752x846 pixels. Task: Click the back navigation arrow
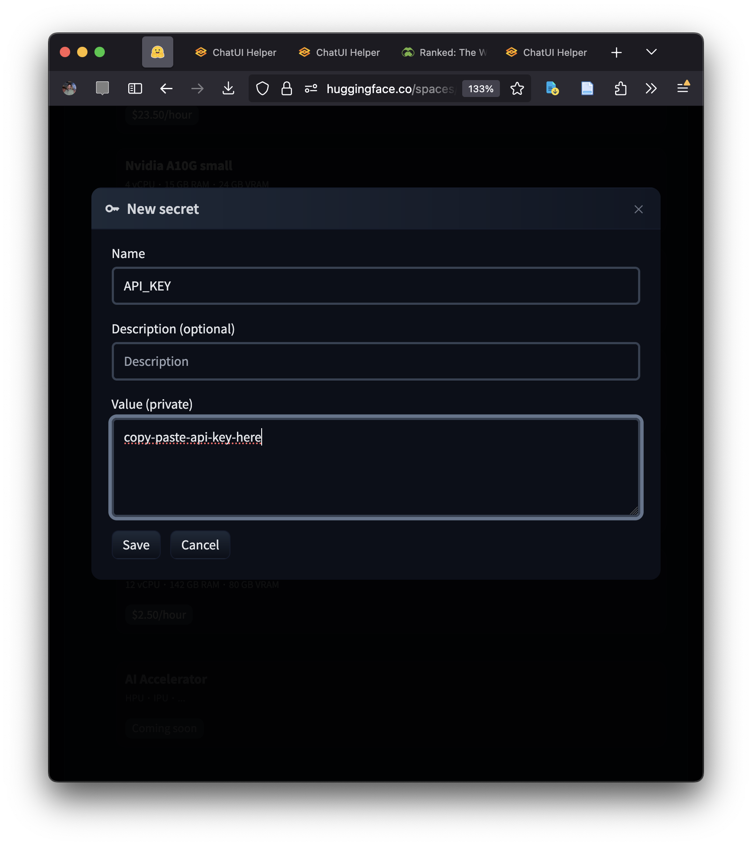(x=166, y=88)
